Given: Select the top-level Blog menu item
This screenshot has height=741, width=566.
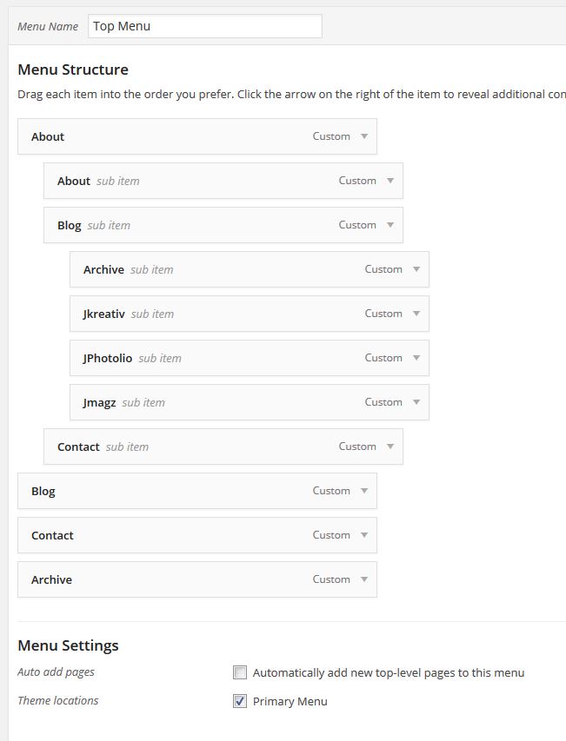Looking at the screenshot, I should (x=174, y=491).
